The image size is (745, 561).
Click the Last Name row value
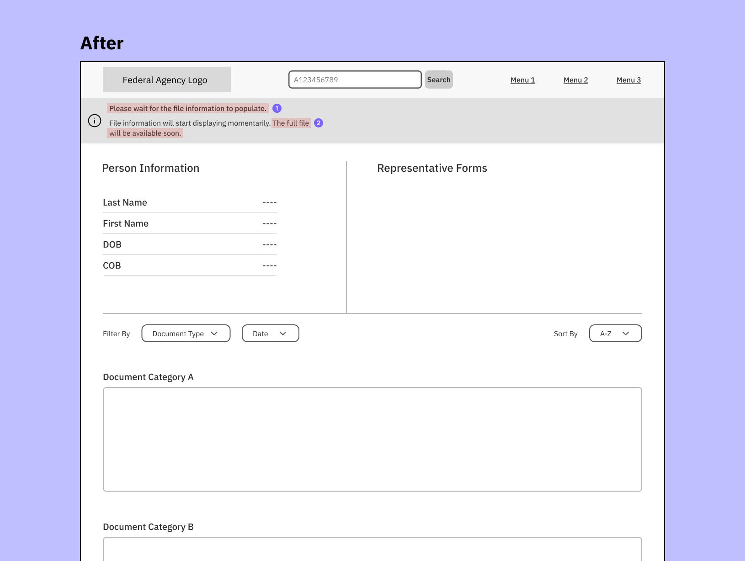[269, 202]
